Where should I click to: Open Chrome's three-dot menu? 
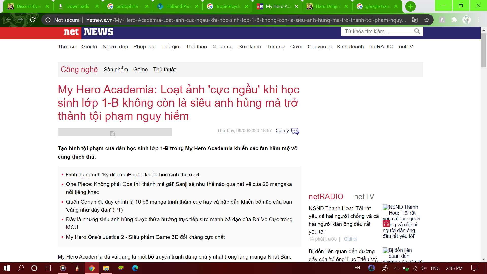pos(479,20)
